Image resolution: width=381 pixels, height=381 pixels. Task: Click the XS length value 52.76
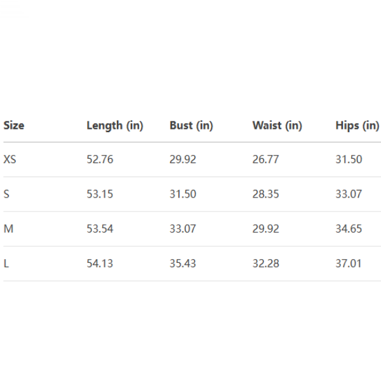pyautogui.click(x=100, y=159)
